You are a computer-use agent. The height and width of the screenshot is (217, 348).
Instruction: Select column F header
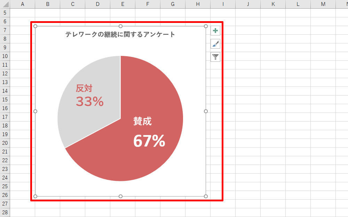(148, 4)
